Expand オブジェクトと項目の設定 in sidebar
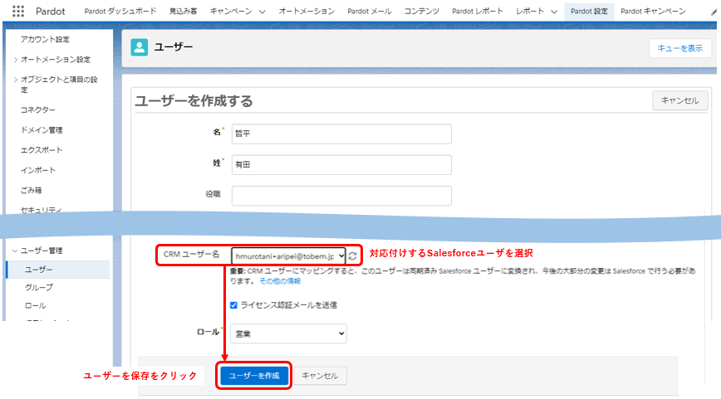Viewport: 721px width, 399px height. 16,80
